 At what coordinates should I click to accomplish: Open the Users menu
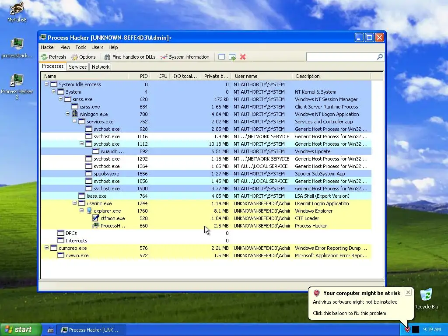tap(98, 47)
